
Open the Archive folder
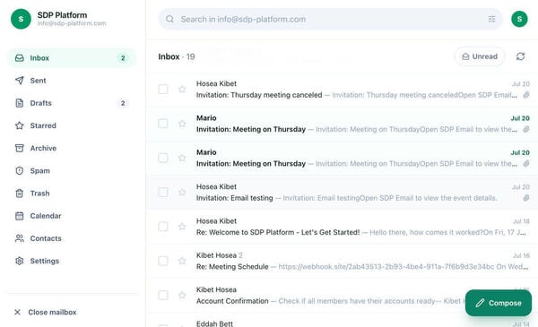point(72,148)
